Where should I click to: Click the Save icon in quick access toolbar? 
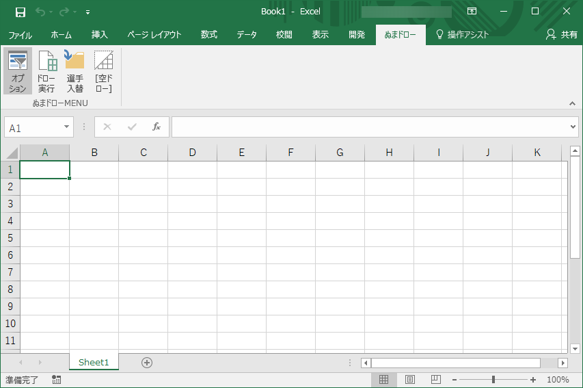pos(21,12)
